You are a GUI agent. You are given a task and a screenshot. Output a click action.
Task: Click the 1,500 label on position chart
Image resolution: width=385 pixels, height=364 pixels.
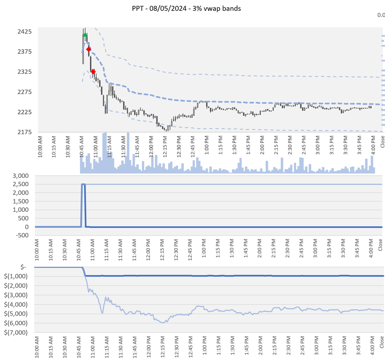(x=21, y=201)
